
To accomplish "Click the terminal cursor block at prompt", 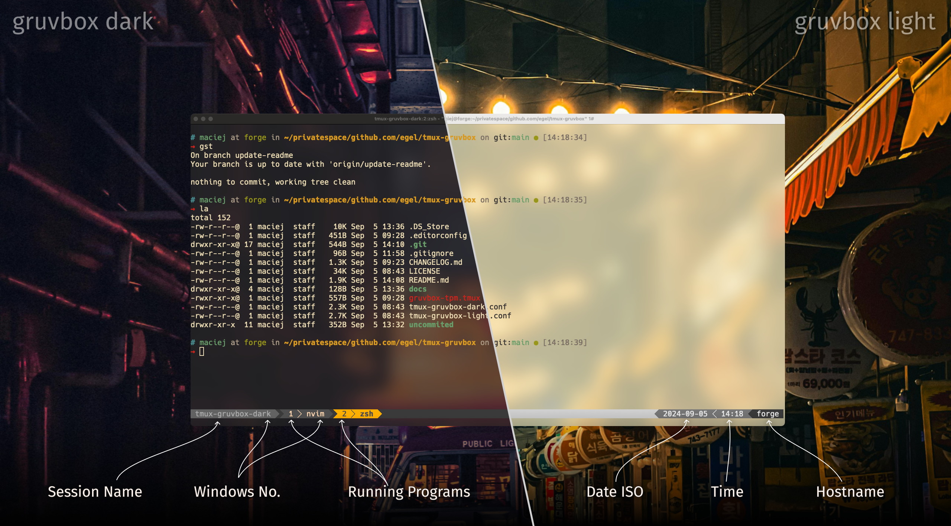I will click(202, 351).
